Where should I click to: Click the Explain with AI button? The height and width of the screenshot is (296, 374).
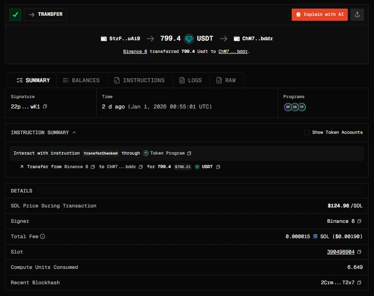coord(319,14)
